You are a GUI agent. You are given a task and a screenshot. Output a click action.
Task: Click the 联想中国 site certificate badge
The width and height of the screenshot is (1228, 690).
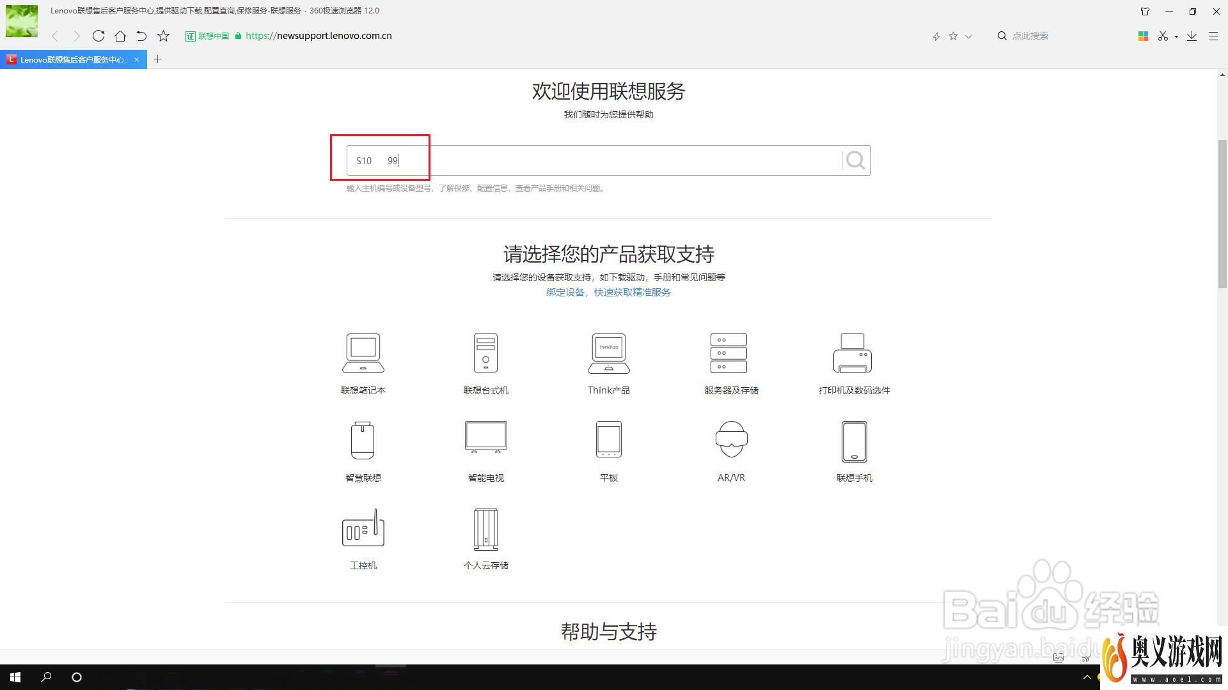pos(207,36)
